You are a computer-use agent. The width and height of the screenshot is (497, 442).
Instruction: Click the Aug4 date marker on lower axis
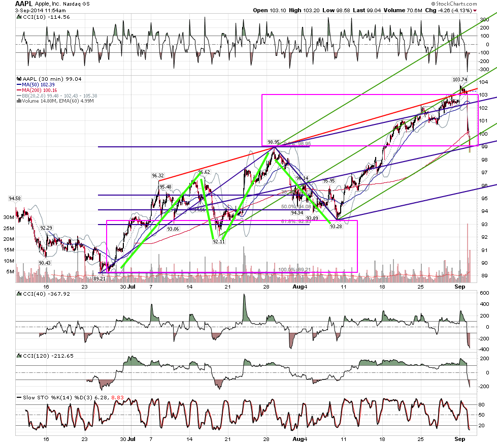[300, 439]
